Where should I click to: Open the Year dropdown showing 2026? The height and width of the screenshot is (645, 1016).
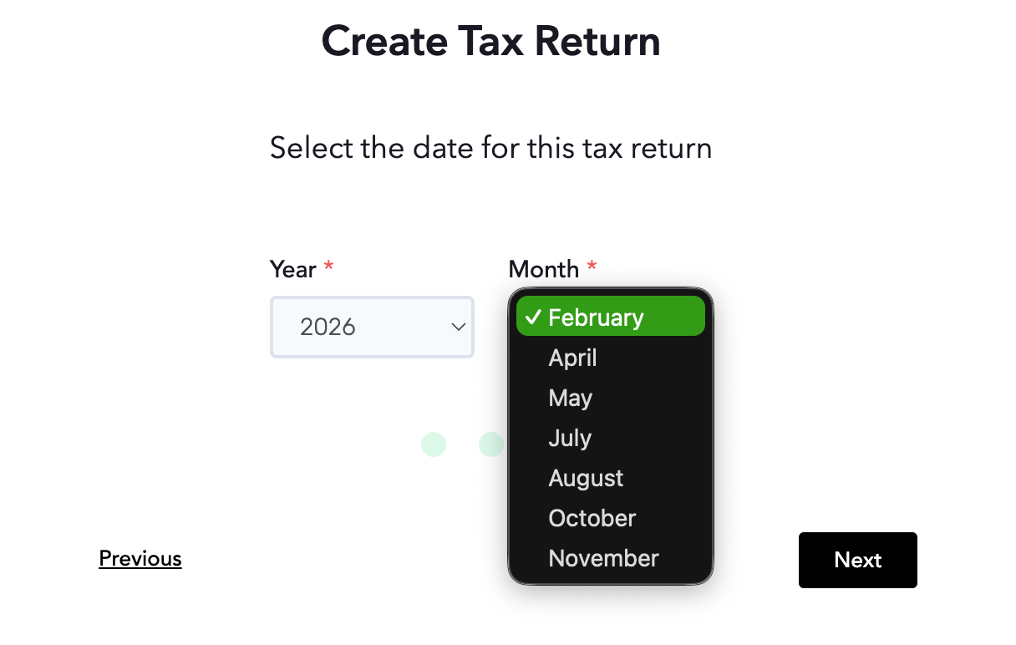point(372,327)
